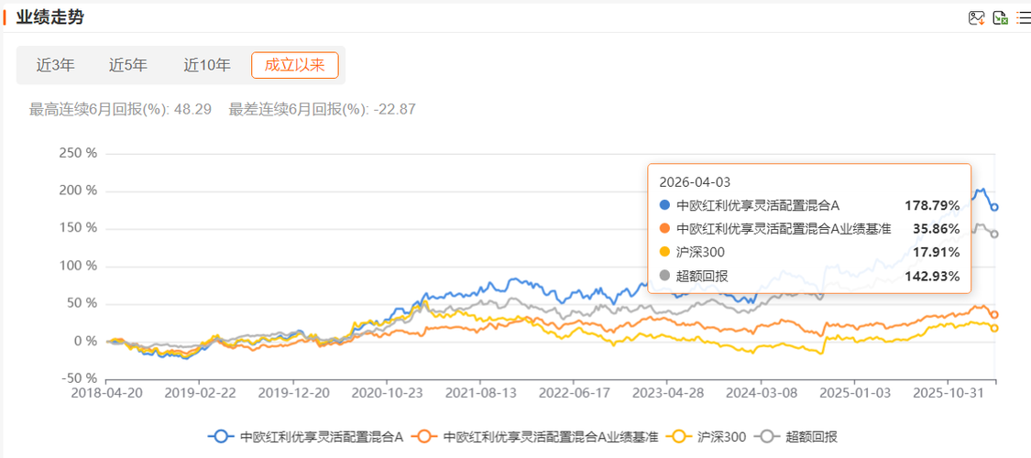The image size is (1031, 458).
Task: Click orange legend marker for 业绩基准 series
Action: pos(424,437)
